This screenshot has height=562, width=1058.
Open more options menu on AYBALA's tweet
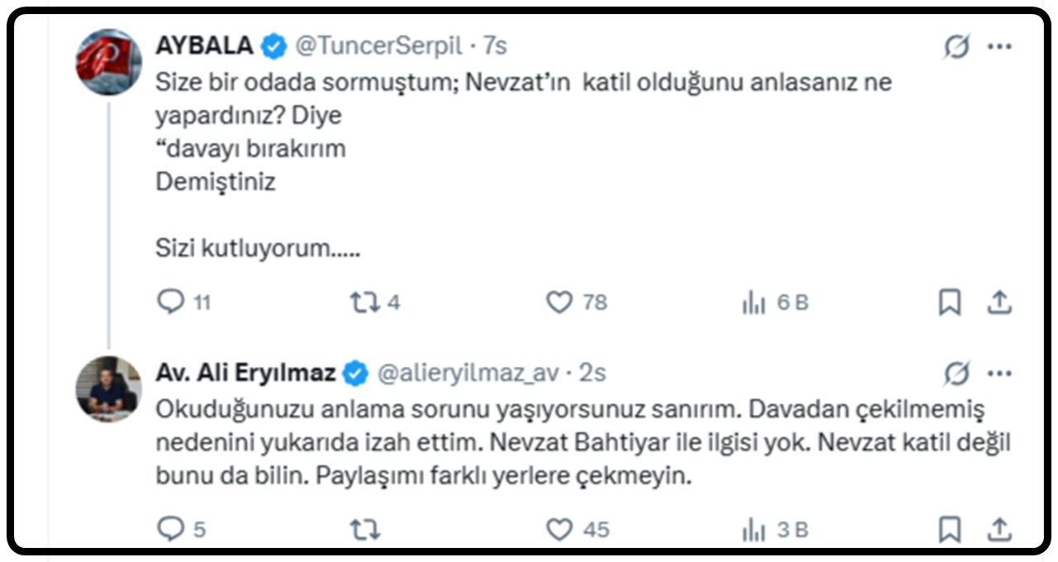[999, 47]
